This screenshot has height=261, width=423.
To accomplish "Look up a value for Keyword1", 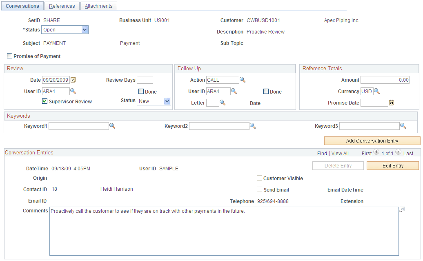I will [x=112, y=126].
